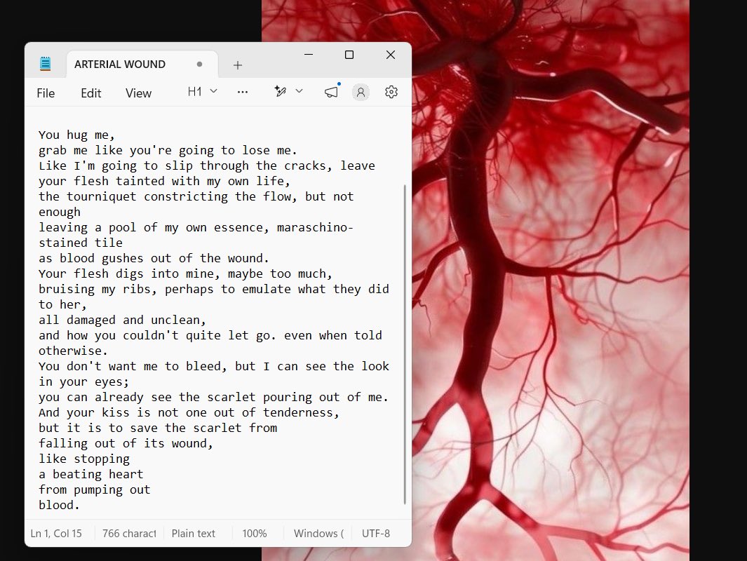Open the Edit menu
This screenshot has width=747, height=561.
pos(91,93)
